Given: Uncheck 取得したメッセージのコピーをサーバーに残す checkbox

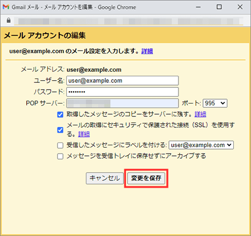Looking at the screenshot, I should (60, 115).
